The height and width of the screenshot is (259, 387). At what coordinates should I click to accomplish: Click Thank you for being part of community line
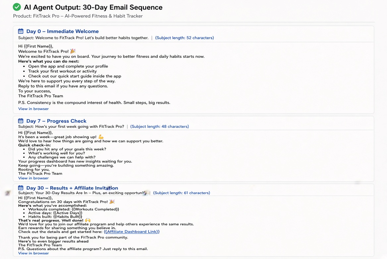73,237
